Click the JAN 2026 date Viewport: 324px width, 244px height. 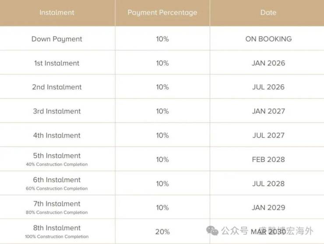pos(268,63)
